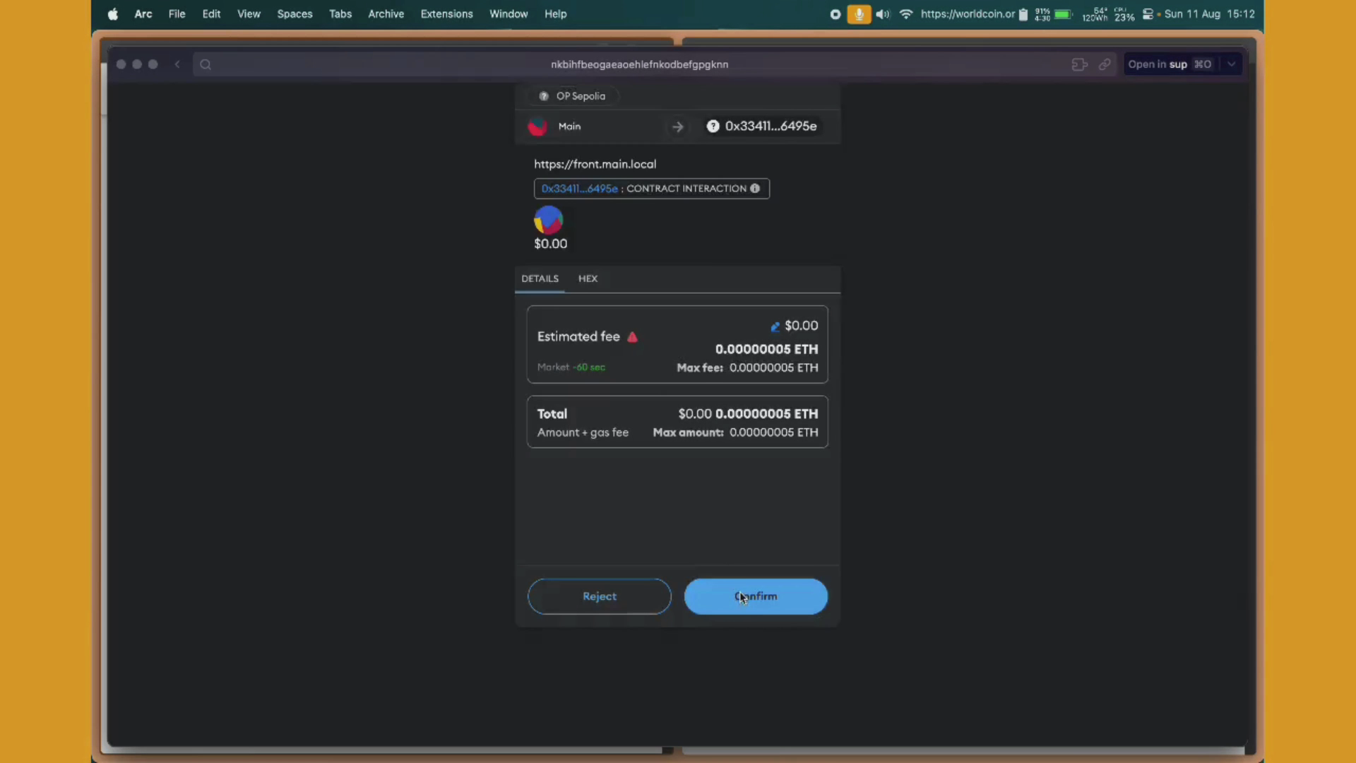Click the Total label
This screenshot has height=763, width=1356.
pyautogui.click(x=552, y=414)
